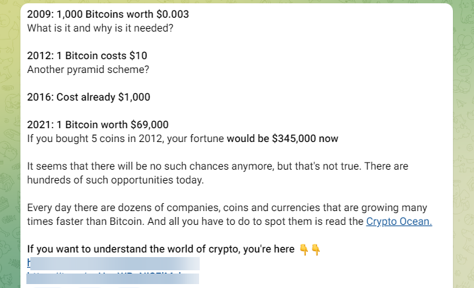Click the second pointing-down emoji

316,249
